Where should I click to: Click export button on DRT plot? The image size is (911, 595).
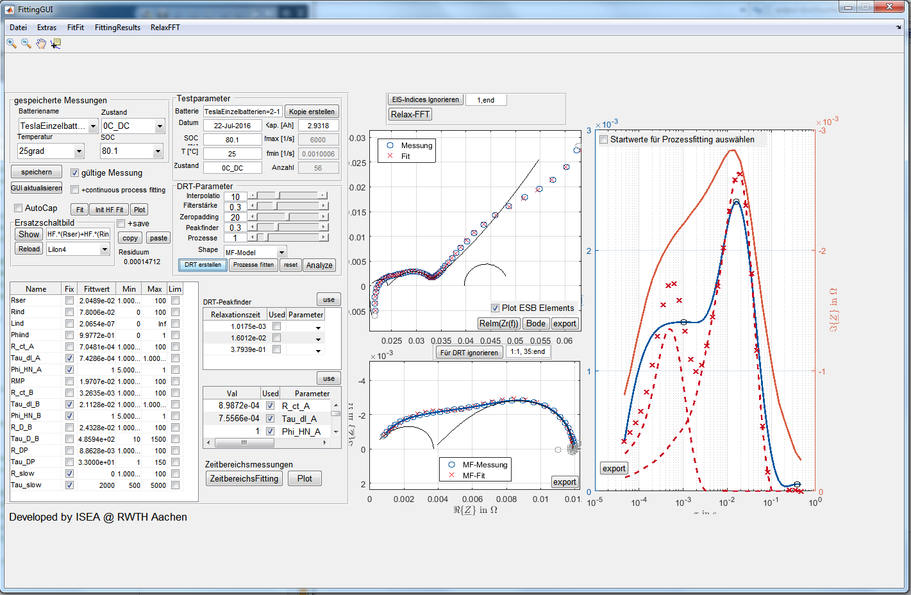[614, 468]
